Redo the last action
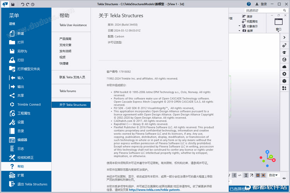Viewport: 290px width, 193px height. point(28,4)
